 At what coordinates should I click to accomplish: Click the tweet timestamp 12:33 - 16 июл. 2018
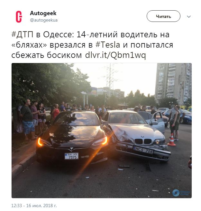(34, 206)
